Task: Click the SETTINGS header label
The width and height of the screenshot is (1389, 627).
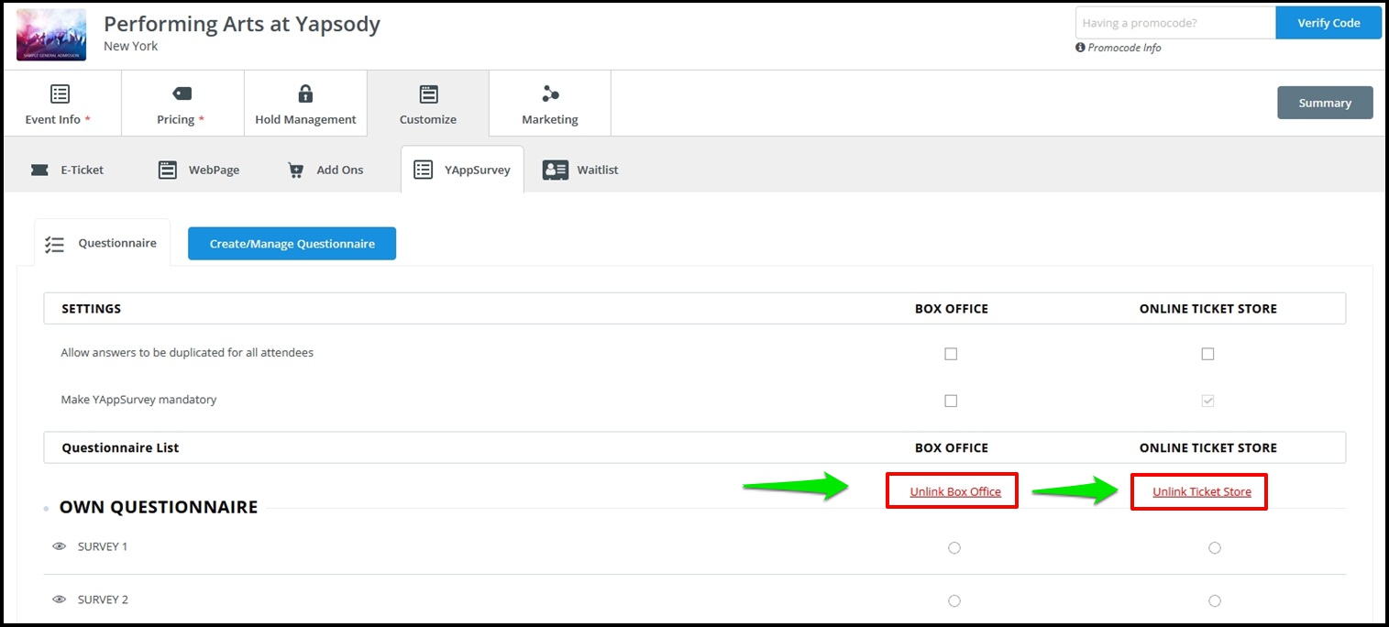Action: coord(91,309)
